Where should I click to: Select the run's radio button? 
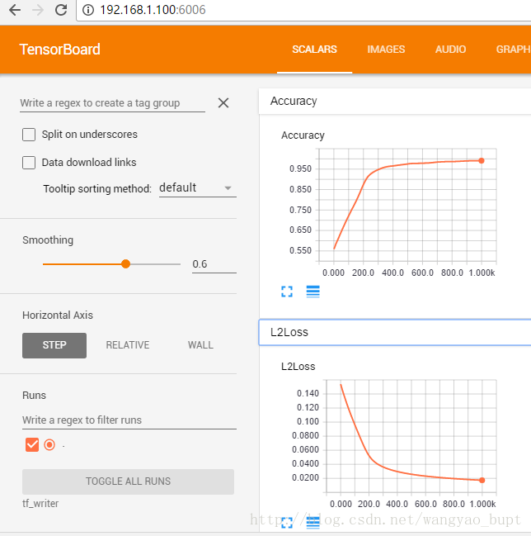pyautogui.click(x=49, y=444)
